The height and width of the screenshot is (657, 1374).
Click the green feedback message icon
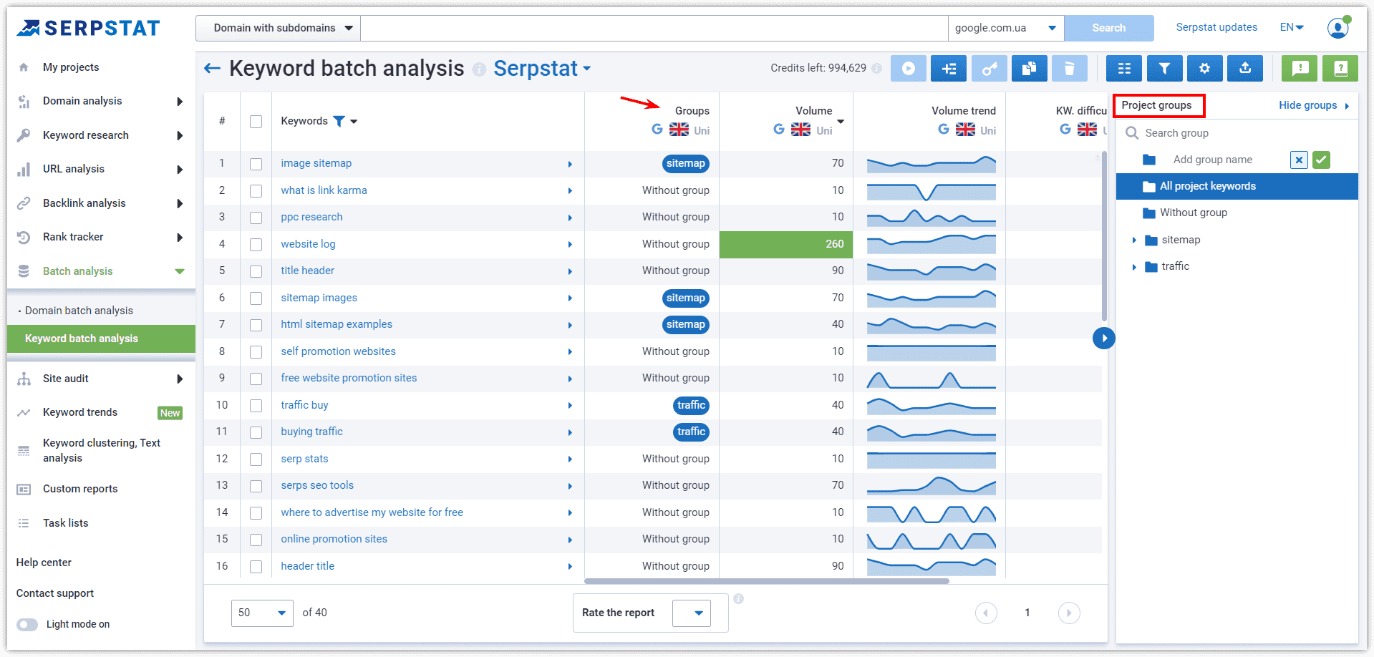click(x=1300, y=69)
